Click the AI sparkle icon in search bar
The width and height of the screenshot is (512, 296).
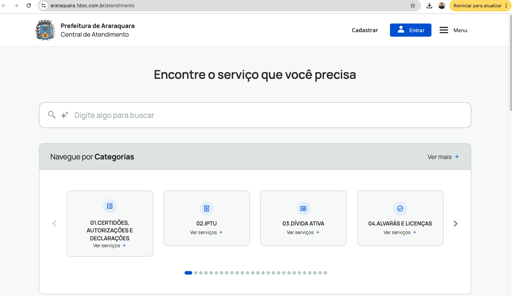(65, 115)
